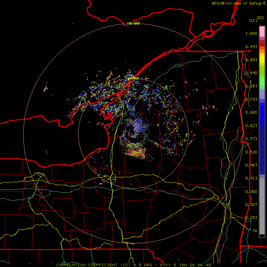Select the 0.253 scale value

(x=251, y=218)
